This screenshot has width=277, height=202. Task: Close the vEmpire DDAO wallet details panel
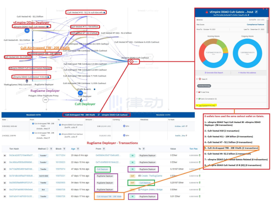coord(267,9)
